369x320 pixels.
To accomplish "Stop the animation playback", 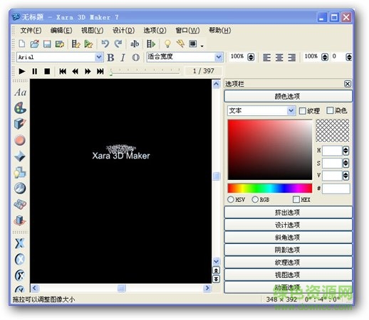I will (47, 71).
